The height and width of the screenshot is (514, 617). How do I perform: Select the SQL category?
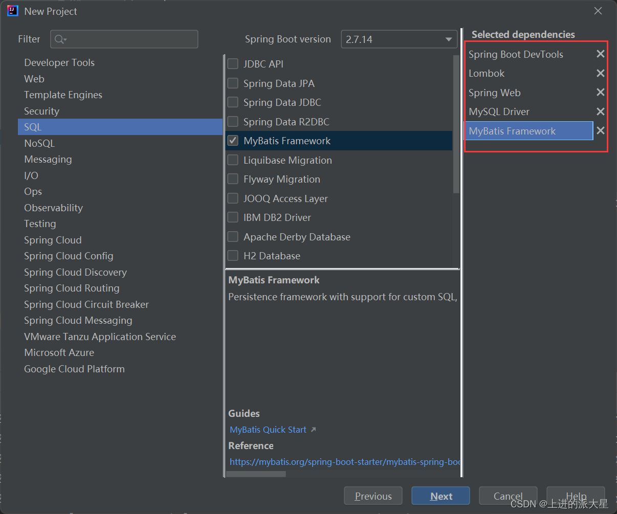click(x=120, y=127)
